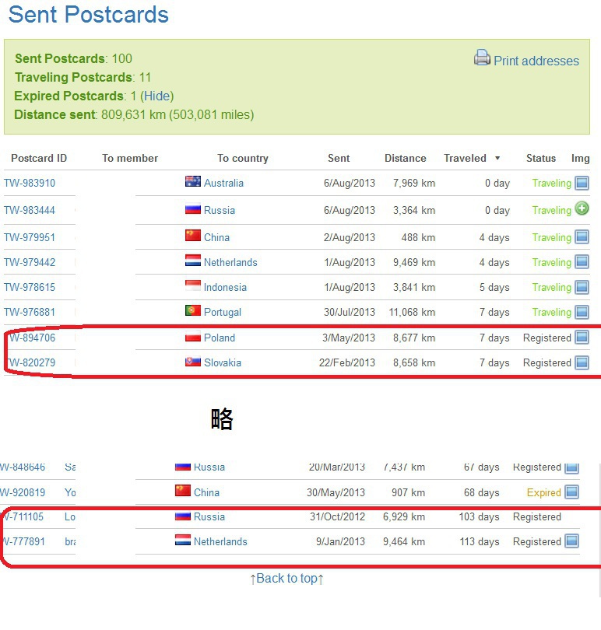This screenshot has height=630, width=601.
Task: Click Hide link next to Expired Postcards
Action: (157, 96)
